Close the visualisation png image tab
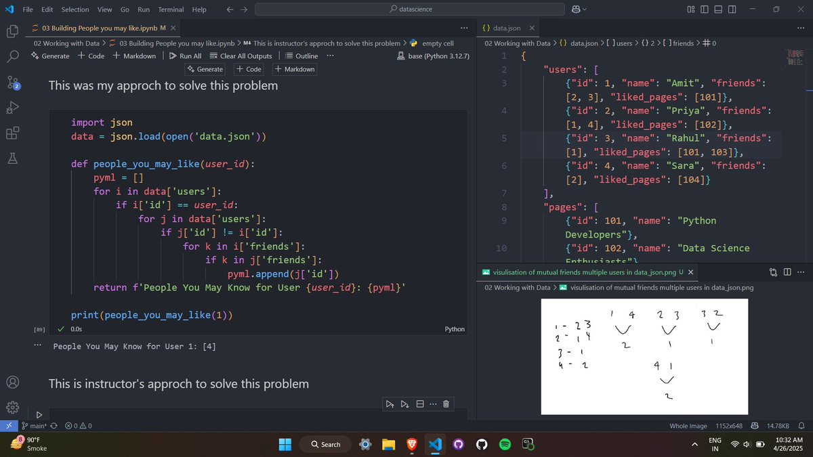The width and height of the screenshot is (813, 457). pos(690,272)
